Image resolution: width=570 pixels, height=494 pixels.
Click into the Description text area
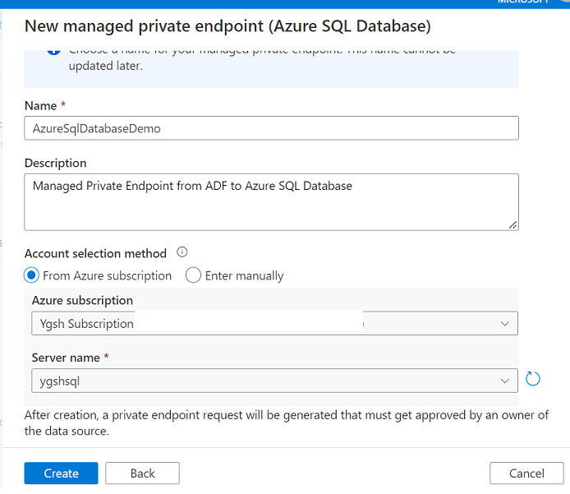point(271,201)
